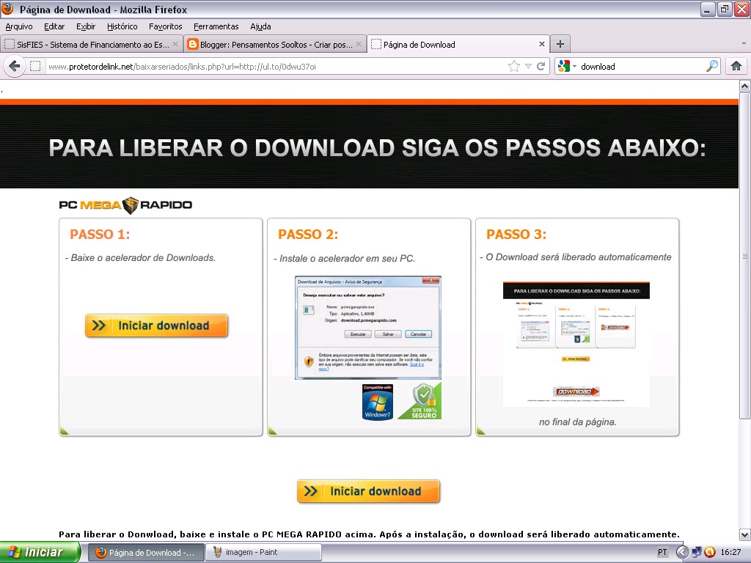Click text O Download será liberado automaticamente
Screen dimensions: 751x563
pos(575,257)
